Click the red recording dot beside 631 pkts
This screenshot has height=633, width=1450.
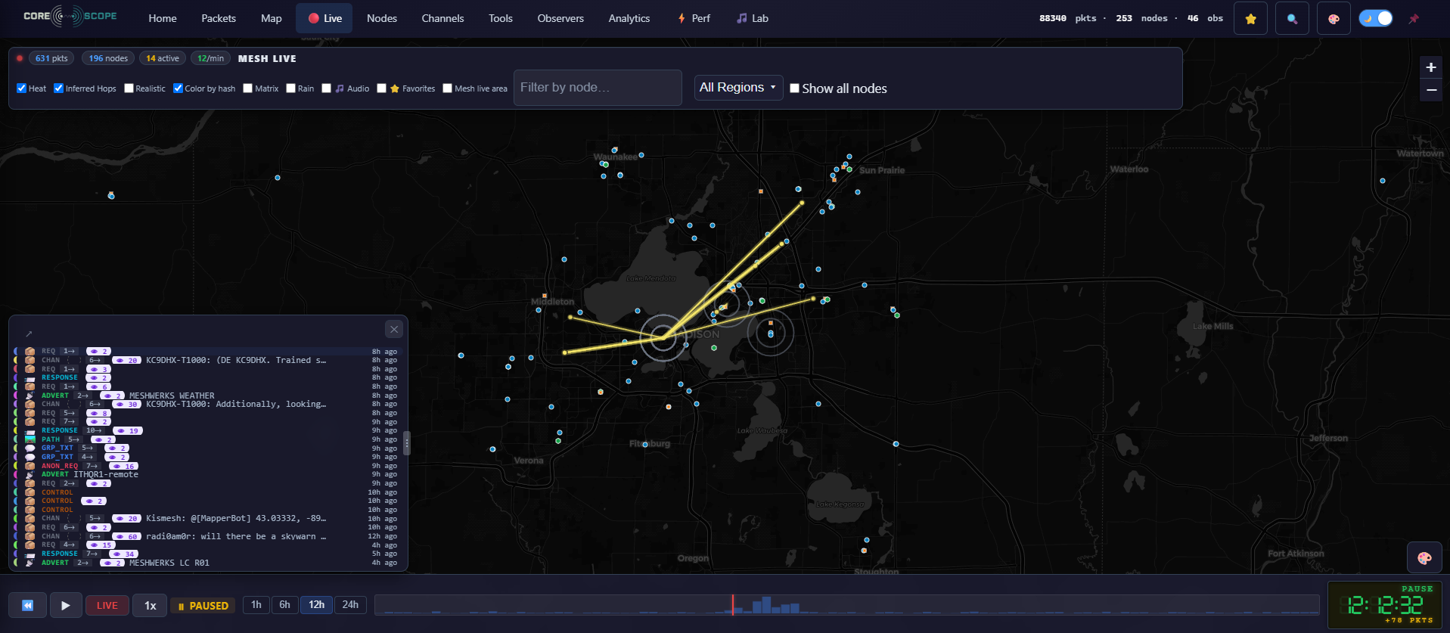[20, 58]
